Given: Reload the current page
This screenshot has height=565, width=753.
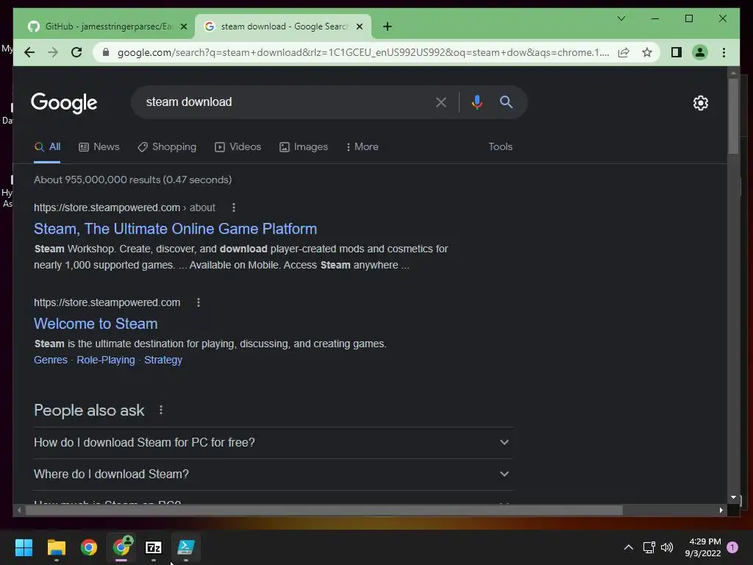Looking at the screenshot, I should pyautogui.click(x=76, y=52).
